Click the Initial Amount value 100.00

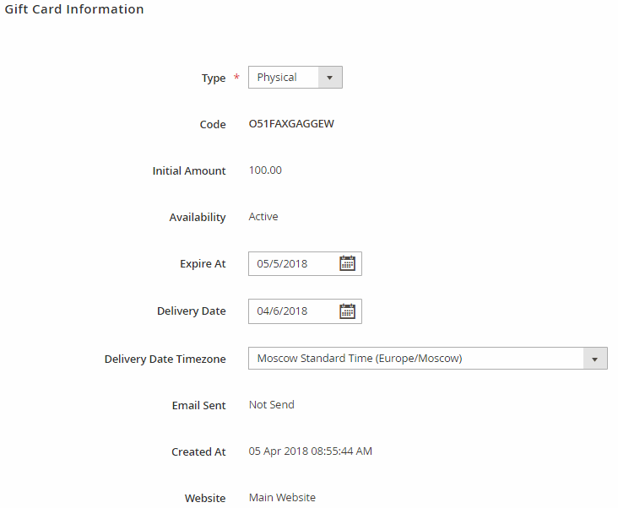pyautogui.click(x=265, y=170)
